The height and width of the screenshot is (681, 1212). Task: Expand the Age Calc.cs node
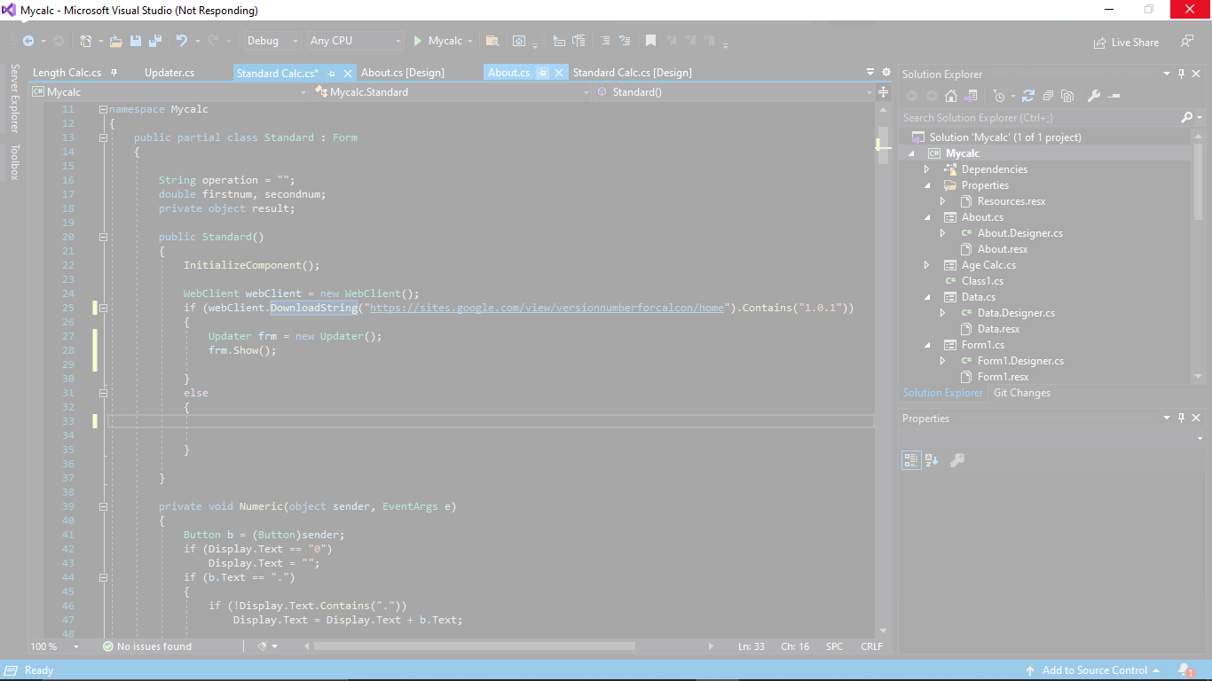926,265
